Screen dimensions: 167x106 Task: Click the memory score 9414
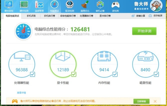(x=104, y=70)
